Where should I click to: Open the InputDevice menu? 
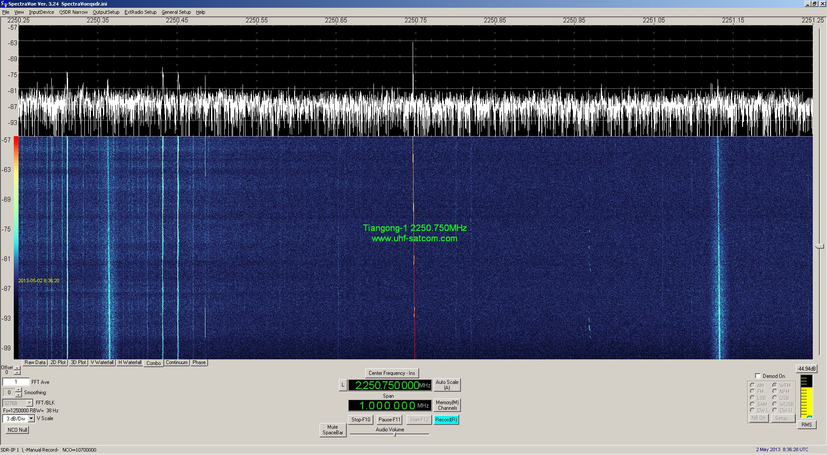pyautogui.click(x=41, y=12)
